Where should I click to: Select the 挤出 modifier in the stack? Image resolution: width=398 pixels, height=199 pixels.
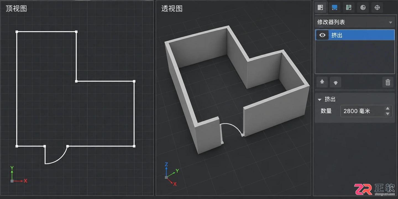[355, 35]
